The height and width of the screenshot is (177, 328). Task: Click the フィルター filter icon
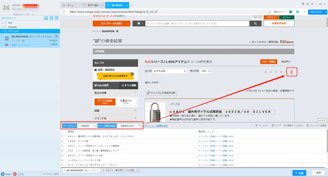(256, 125)
